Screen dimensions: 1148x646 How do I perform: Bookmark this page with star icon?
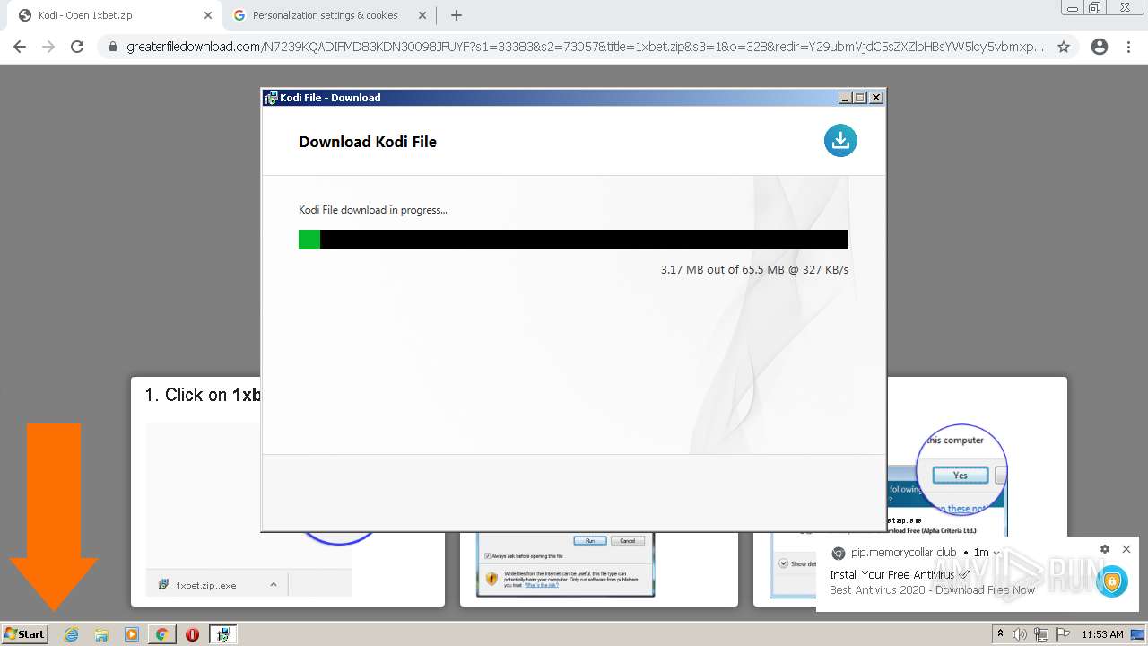click(1064, 47)
